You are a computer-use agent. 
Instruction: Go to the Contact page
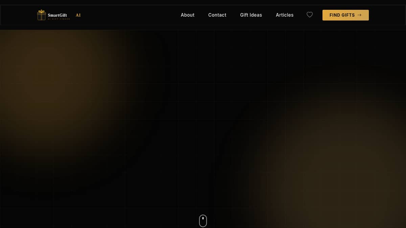(217, 15)
